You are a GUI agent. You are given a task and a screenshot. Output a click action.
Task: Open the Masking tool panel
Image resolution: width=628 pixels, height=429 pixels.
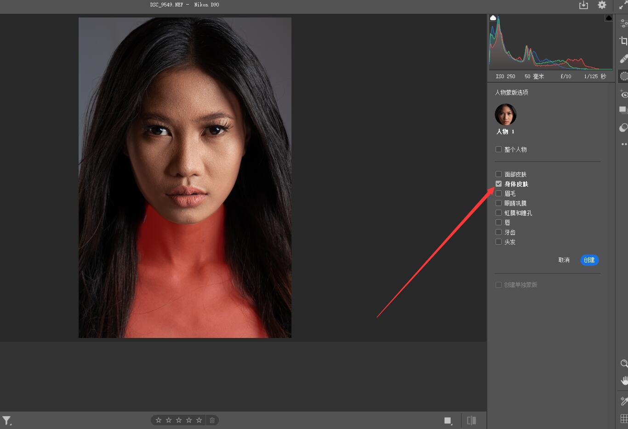click(623, 76)
